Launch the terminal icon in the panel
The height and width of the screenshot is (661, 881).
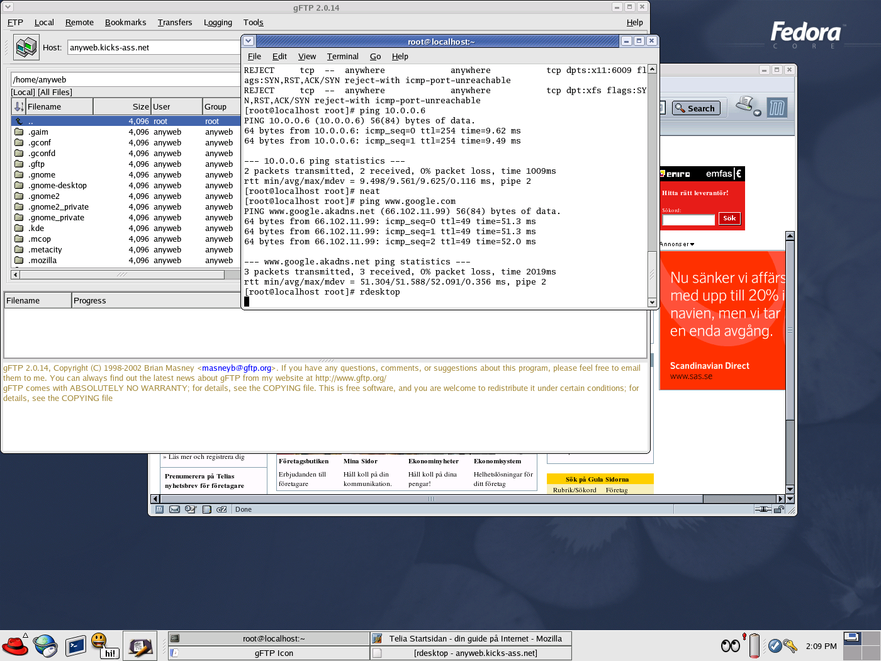pyautogui.click(x=76, y=646)
